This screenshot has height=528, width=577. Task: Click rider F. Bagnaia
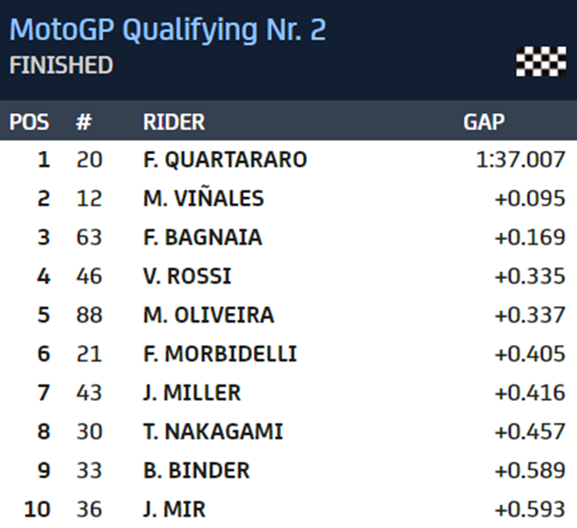[202, 238]
